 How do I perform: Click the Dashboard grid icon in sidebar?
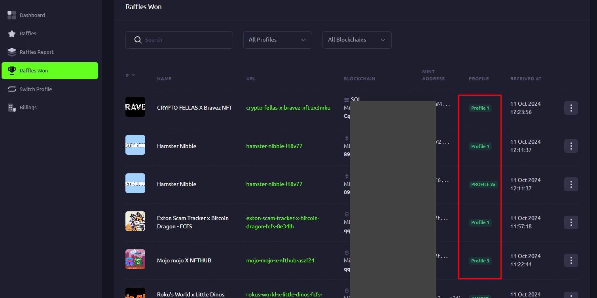click(12, 15)
